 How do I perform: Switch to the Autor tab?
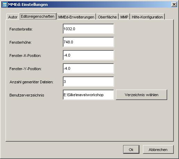point(13,17)
